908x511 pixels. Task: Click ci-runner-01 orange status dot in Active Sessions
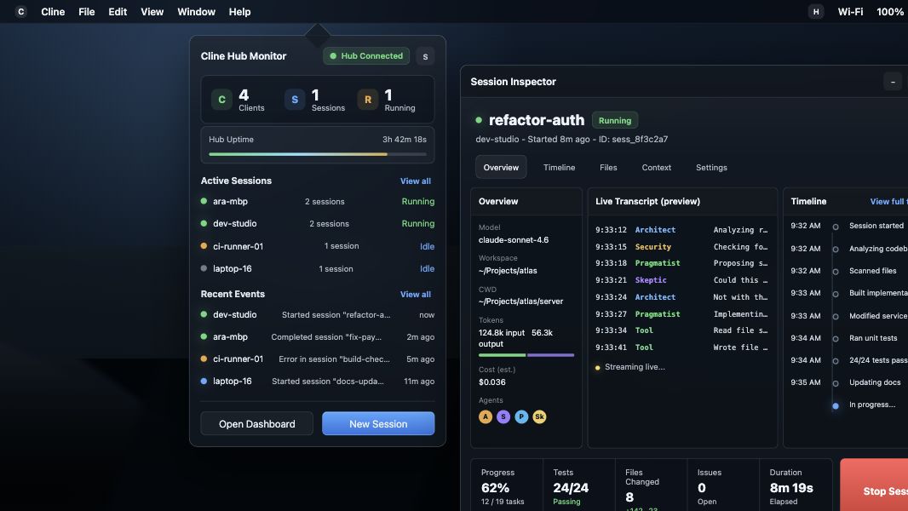[204, 246]
